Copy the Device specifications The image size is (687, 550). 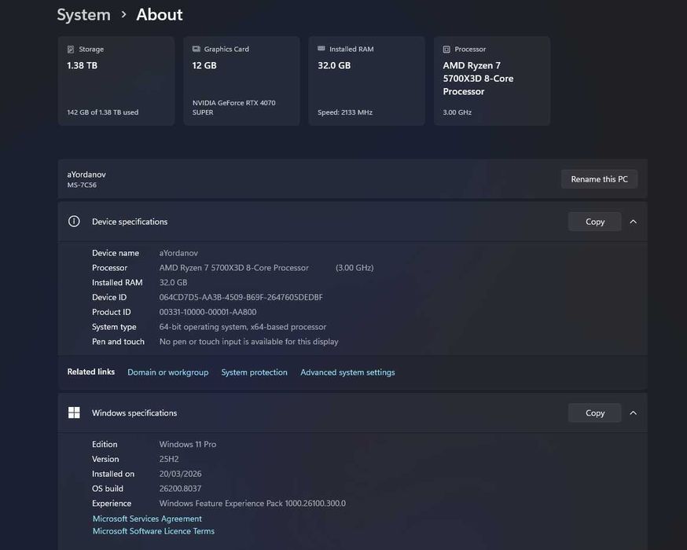pyautogui.click(x=594, y=222)
